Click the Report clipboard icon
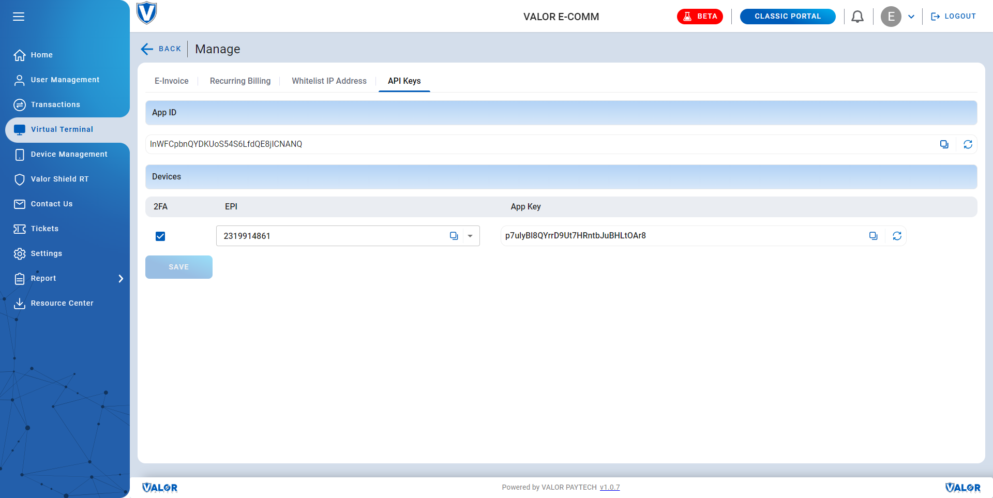Image resolution: width=993 pixels, height=498 pixels. (20, 278)
